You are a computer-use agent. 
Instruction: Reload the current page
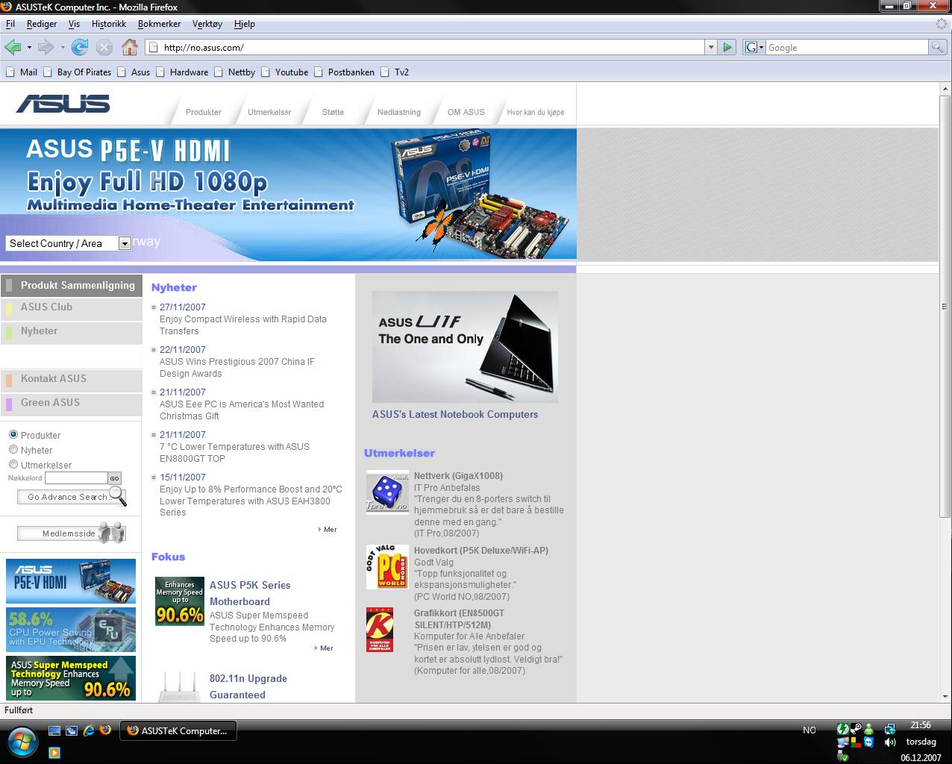(80, 48)
